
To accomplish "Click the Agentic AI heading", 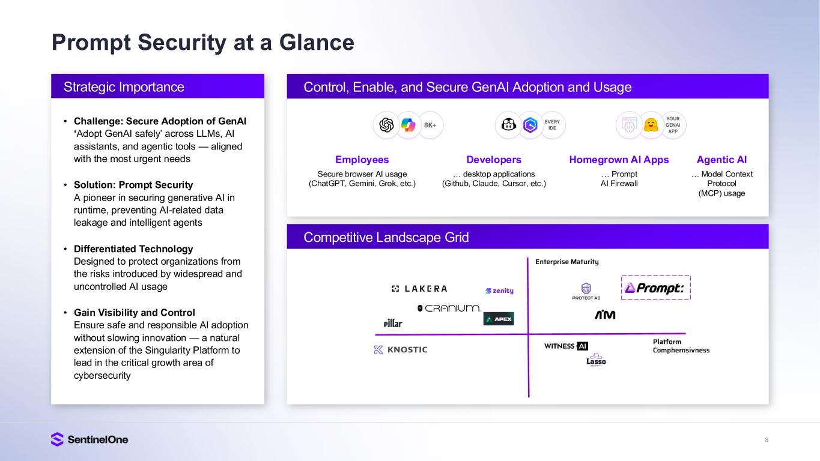I will tap(721, 160).
